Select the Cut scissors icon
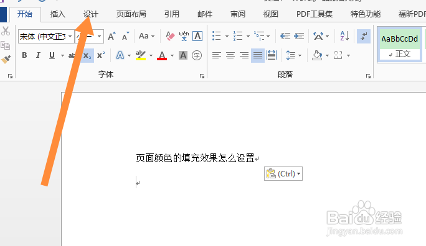Screen dimensions: 426x246 [x=6, y=31]
